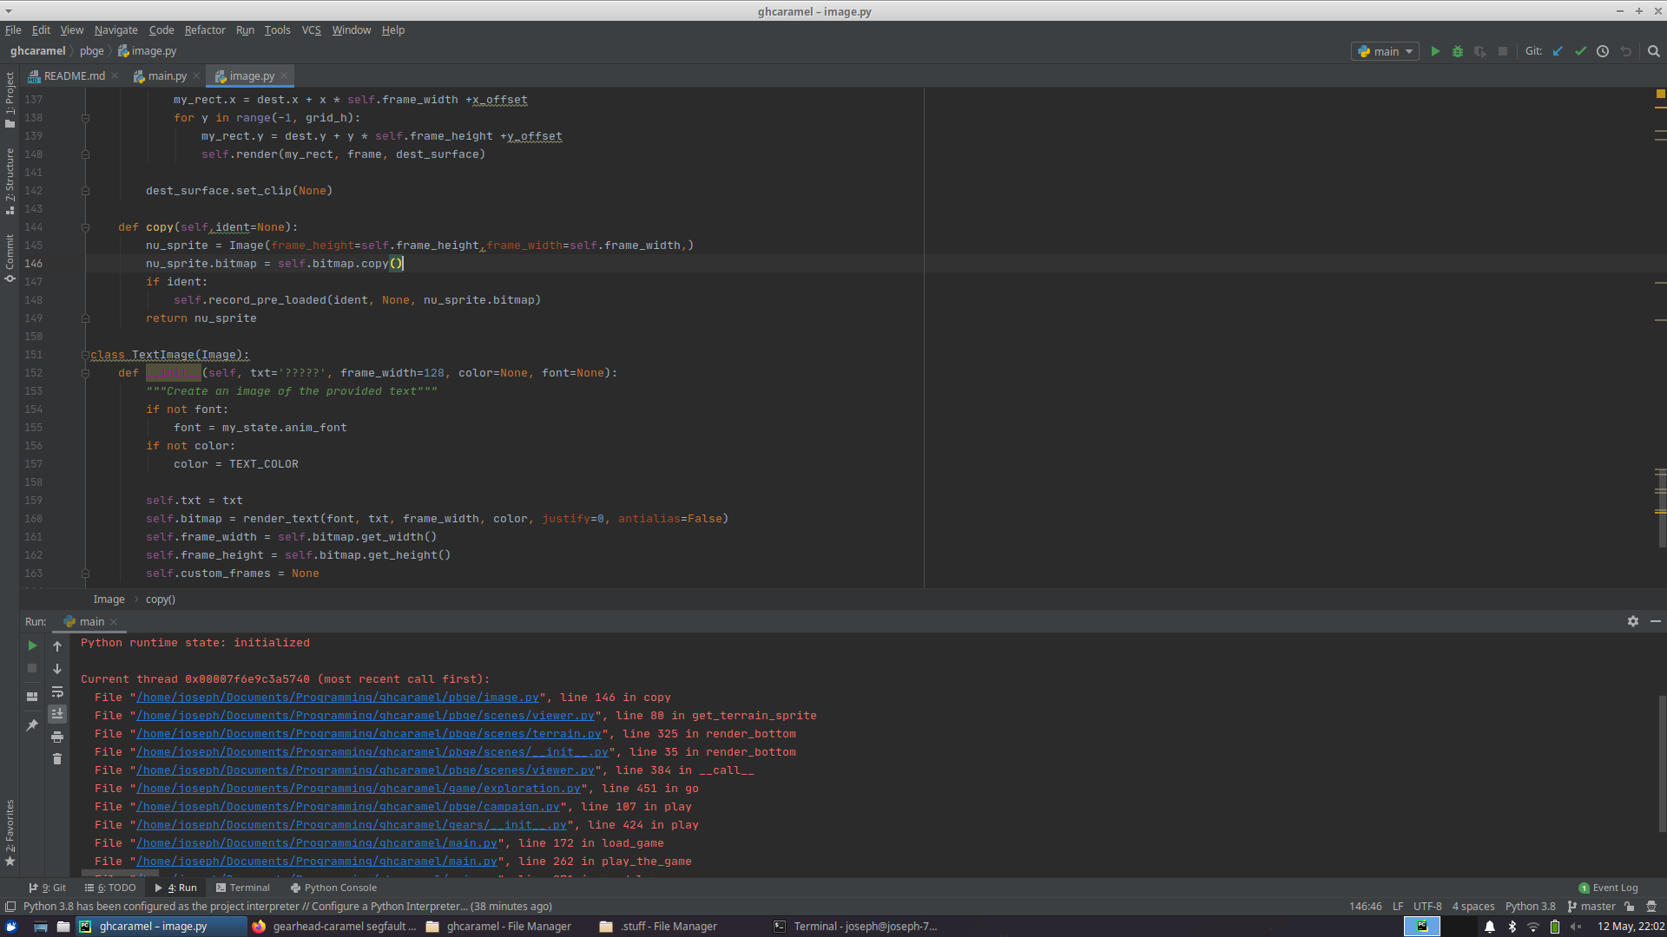
Task: Click the Git update project arrow
Action: point(1558,51)
